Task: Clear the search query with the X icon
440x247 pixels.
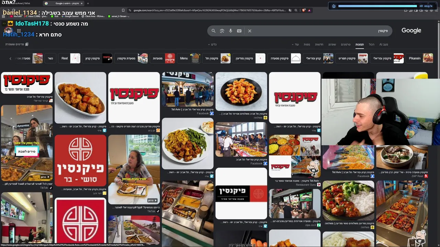Action: tap(250, 31)
